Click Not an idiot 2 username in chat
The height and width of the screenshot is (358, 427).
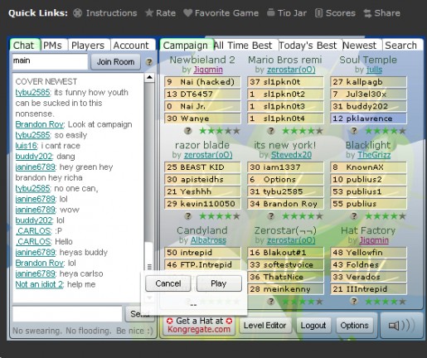(x=39, y=284)
